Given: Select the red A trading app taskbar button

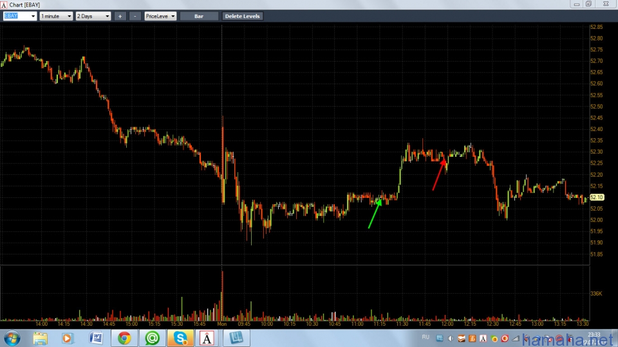Looking at the screenshot, I should pyautogui.click(x=207, y=339).
